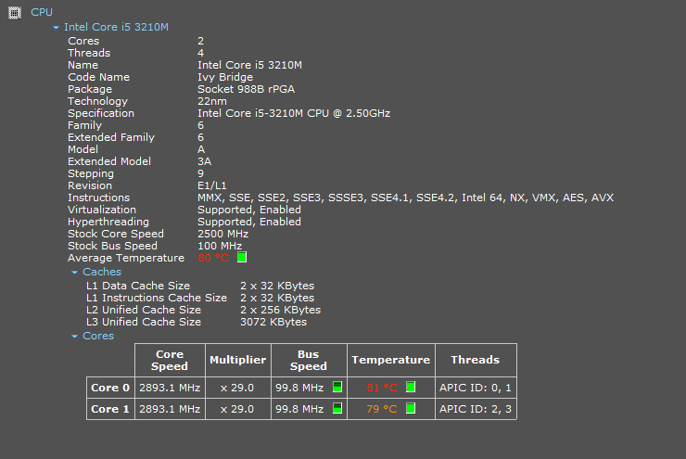
Task: Collapse the Caches section
Action: 74,273
